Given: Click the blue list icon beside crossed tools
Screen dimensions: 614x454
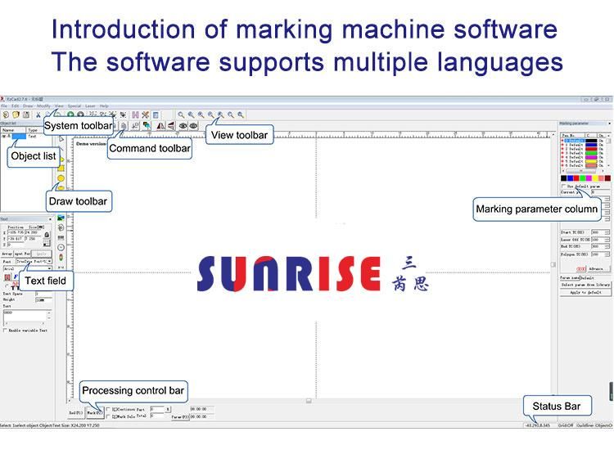Looking at the screenshot, I should (156, 115).
